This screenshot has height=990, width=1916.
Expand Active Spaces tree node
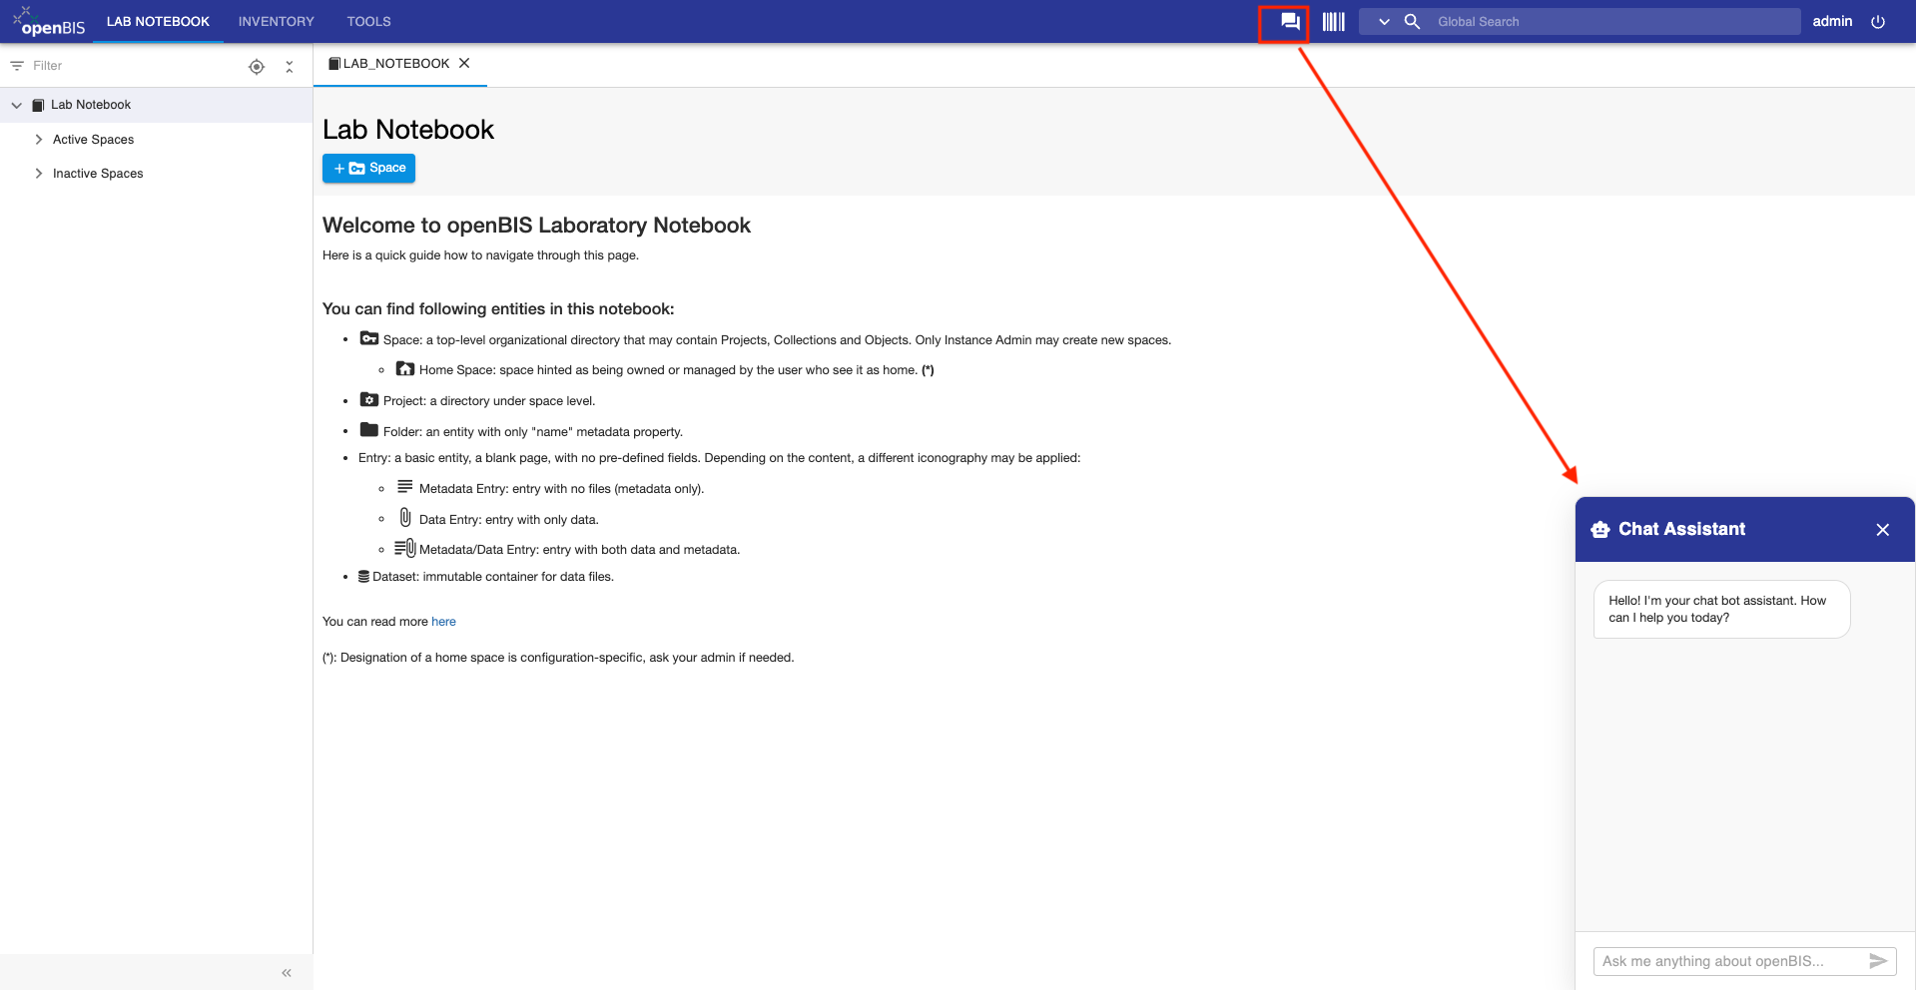(x=39, y=140)
